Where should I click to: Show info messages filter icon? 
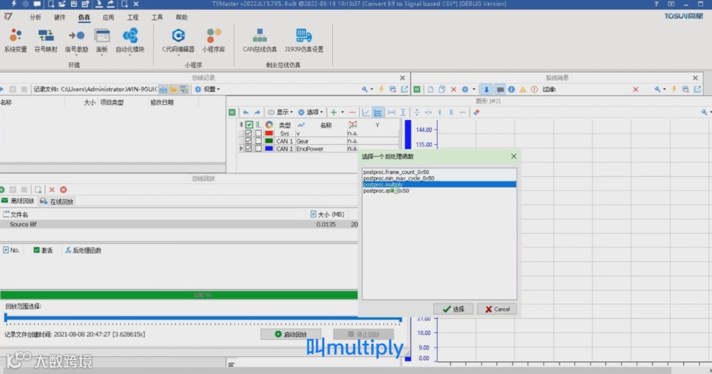tap(512, 90)
